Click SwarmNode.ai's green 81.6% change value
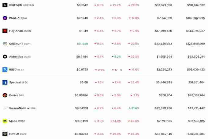This screenshot has height=139, width=208. point(135,108)
